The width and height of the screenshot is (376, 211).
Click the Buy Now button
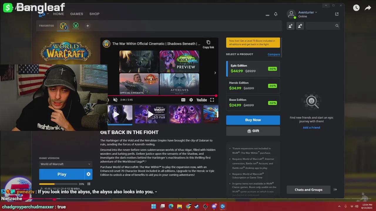click(253, 120)
